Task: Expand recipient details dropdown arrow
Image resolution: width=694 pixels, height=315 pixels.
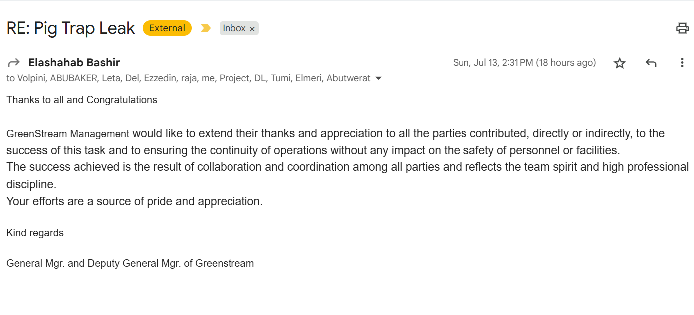Action: tap(378, 78)
